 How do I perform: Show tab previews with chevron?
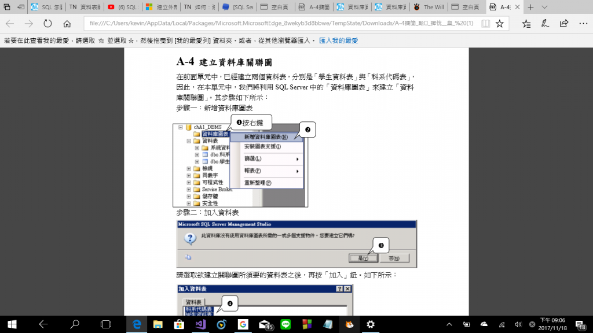point(544,7)
